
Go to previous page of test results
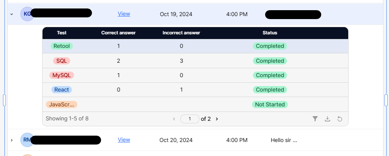point(174,119)
